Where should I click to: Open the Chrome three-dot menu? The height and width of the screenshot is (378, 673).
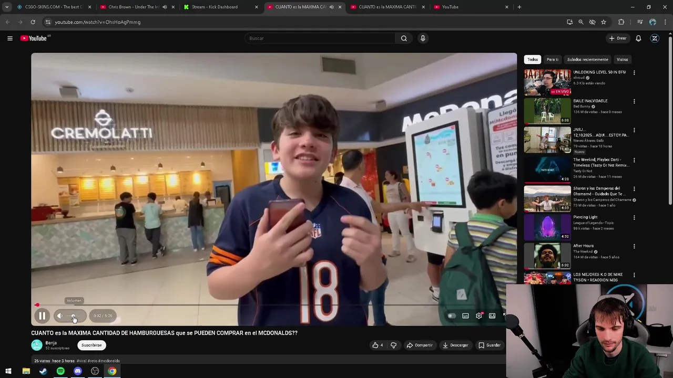pyautogui.click(x=666, y=22)
